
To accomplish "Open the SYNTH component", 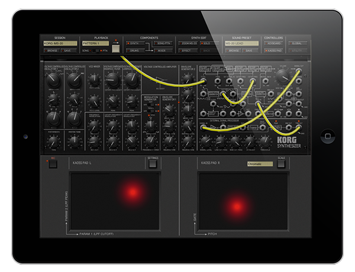I will tap(135, 43).
